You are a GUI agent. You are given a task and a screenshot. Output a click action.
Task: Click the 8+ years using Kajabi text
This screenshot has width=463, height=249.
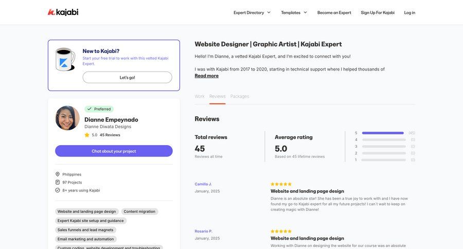[81, 190]
